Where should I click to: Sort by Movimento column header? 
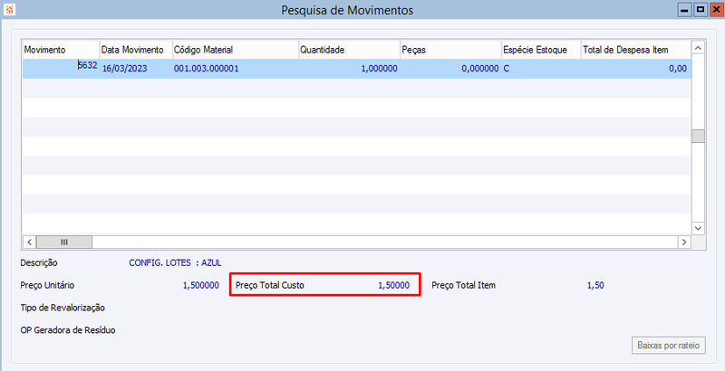click(61, 50)
